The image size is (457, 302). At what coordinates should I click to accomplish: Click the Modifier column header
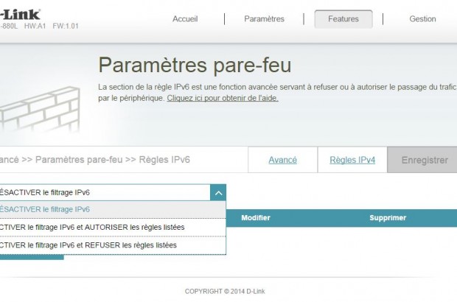256,218
